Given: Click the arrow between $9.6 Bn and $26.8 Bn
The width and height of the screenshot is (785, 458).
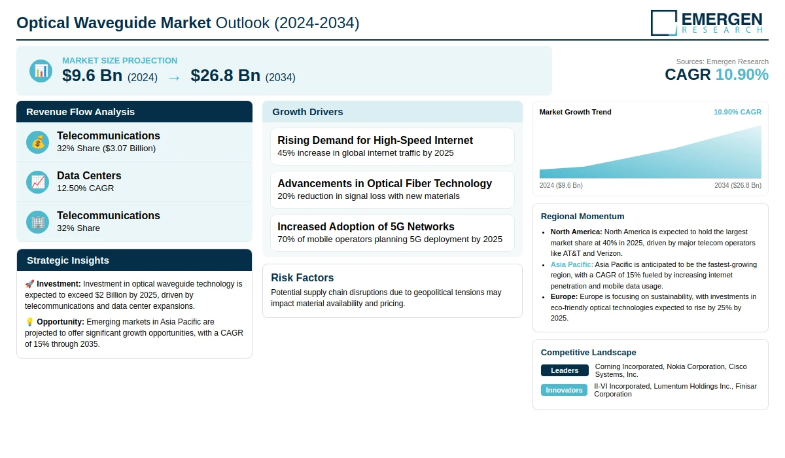Looking at the screenshot, I should coord(174,77).
